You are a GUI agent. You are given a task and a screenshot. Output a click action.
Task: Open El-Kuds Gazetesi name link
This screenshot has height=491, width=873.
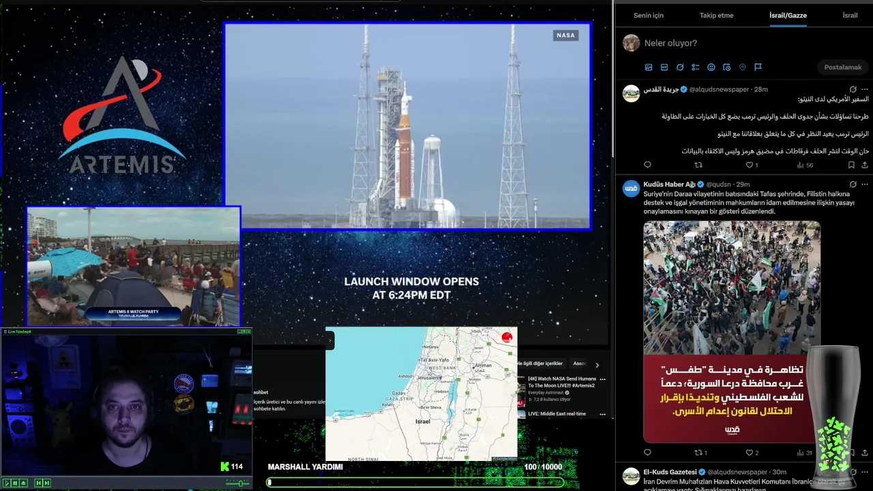click(x=670, y=472)
